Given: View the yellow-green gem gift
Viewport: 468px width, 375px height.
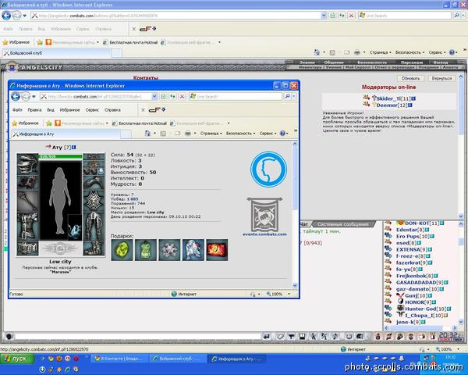Looking at the screenshot, I should click(x=122, y=250).
